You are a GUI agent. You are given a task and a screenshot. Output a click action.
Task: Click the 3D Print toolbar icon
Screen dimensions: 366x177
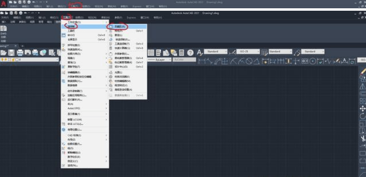(x=43, y=53)
